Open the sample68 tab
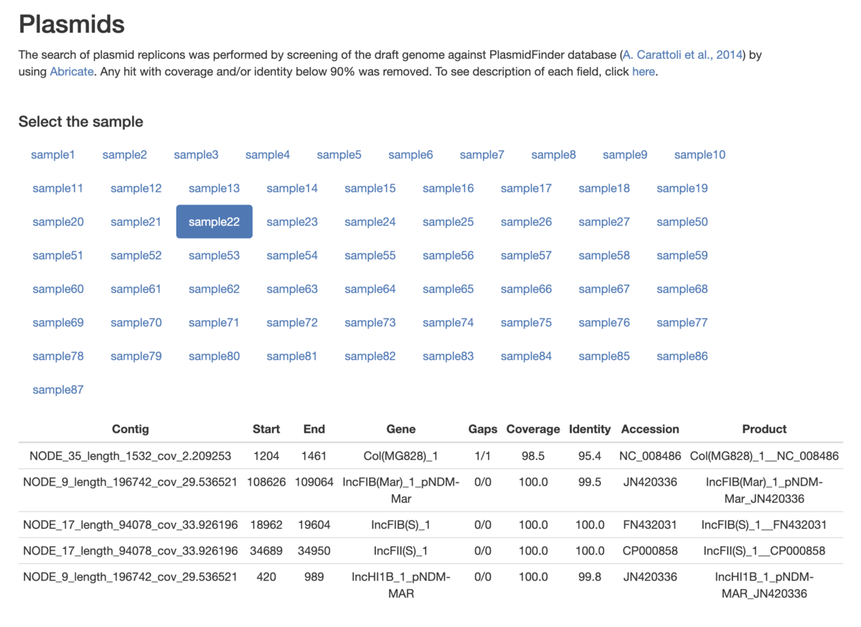The width and height of the screenshot is (861, 627). pos(682,289)
